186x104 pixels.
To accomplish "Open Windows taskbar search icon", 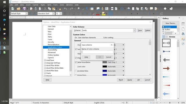I will tap(4, 6).
